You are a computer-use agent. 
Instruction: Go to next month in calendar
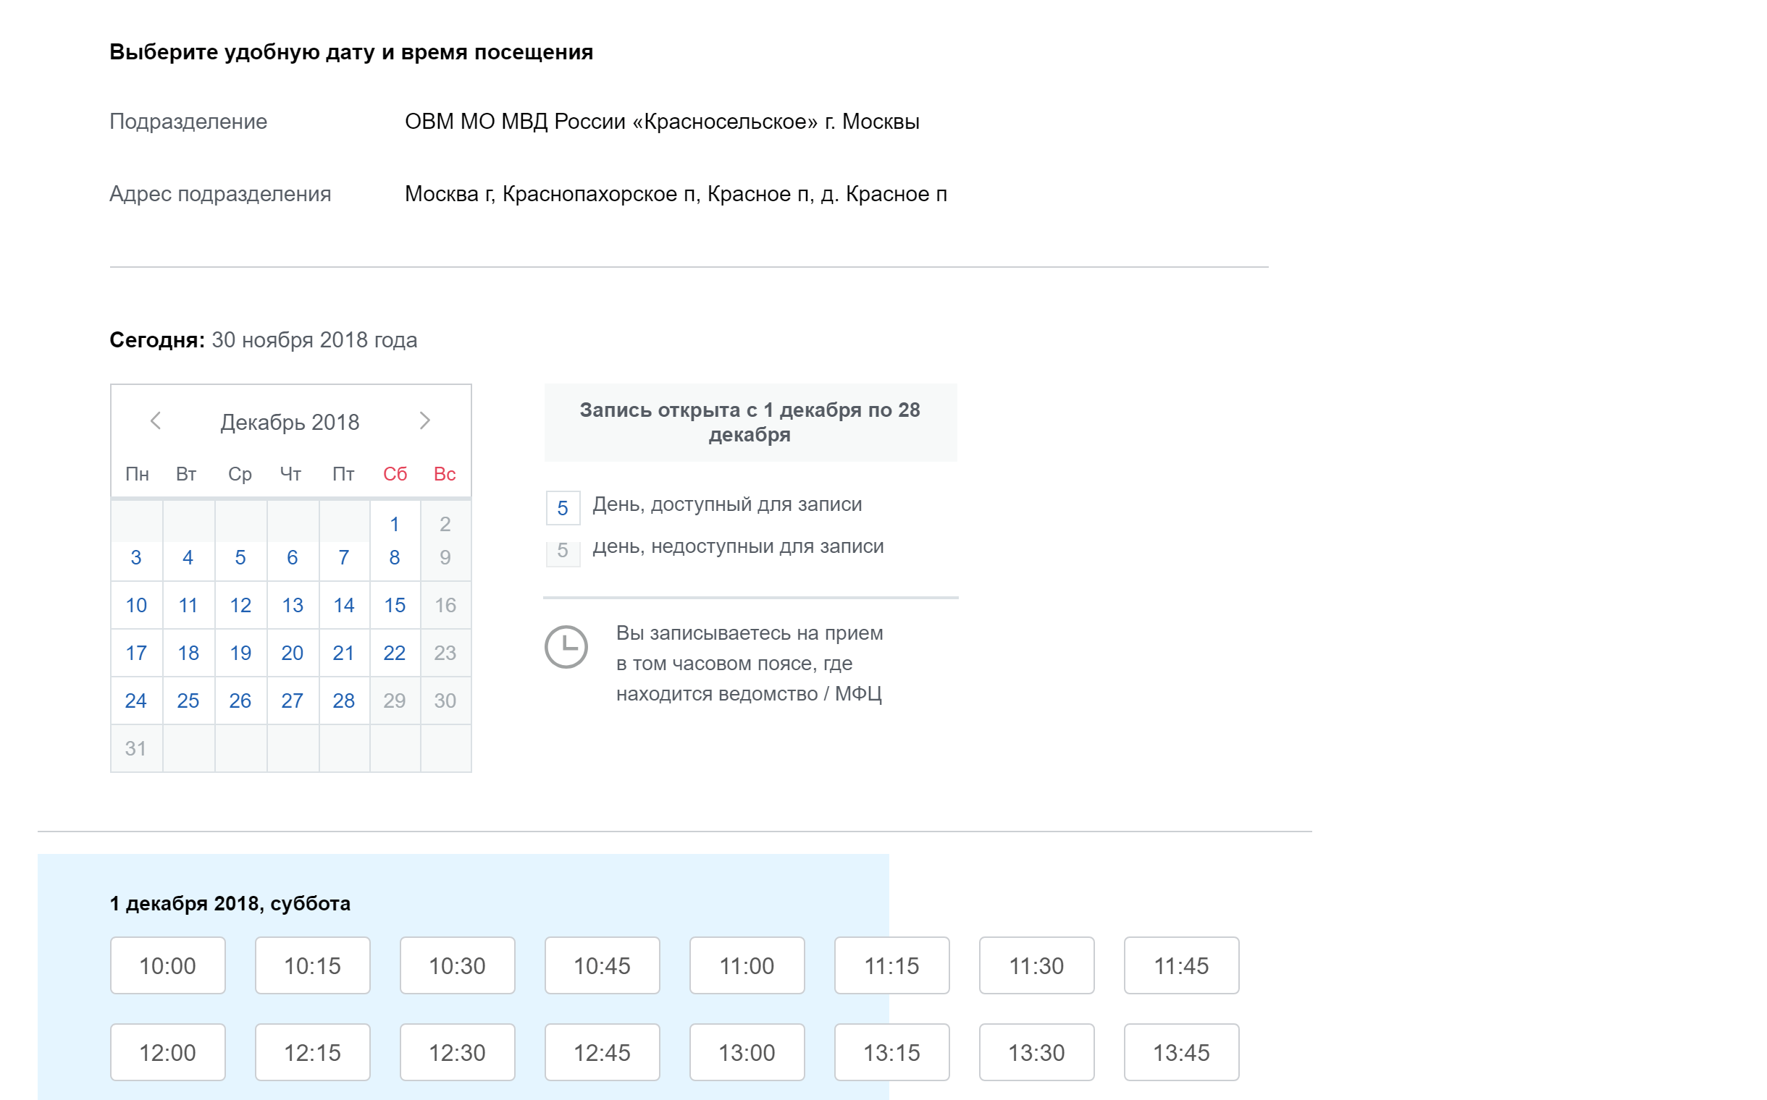tap(425, 420)
